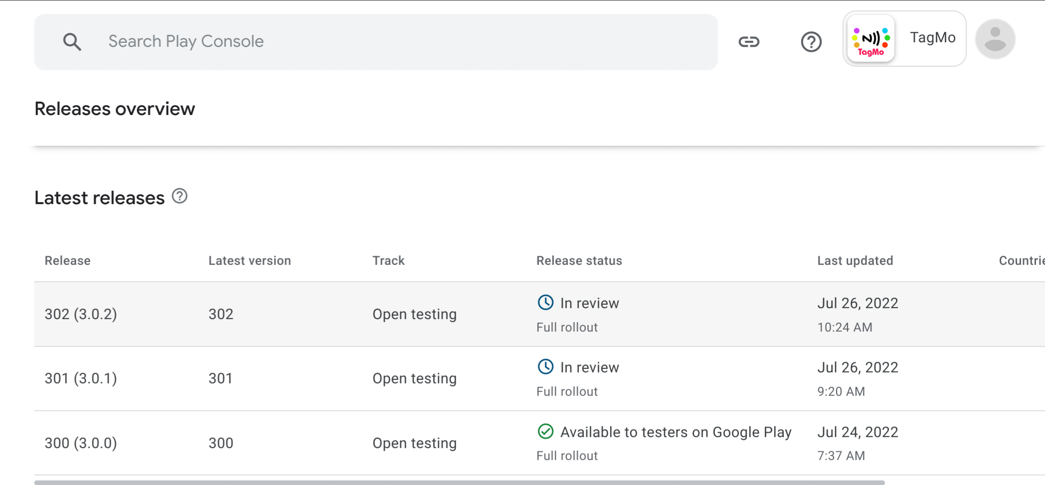
Task: Click the green checkmark for release 300
Action: tap(545, 431)
